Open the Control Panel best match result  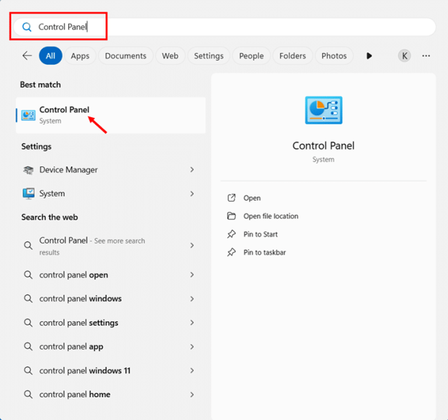point(111,115)
